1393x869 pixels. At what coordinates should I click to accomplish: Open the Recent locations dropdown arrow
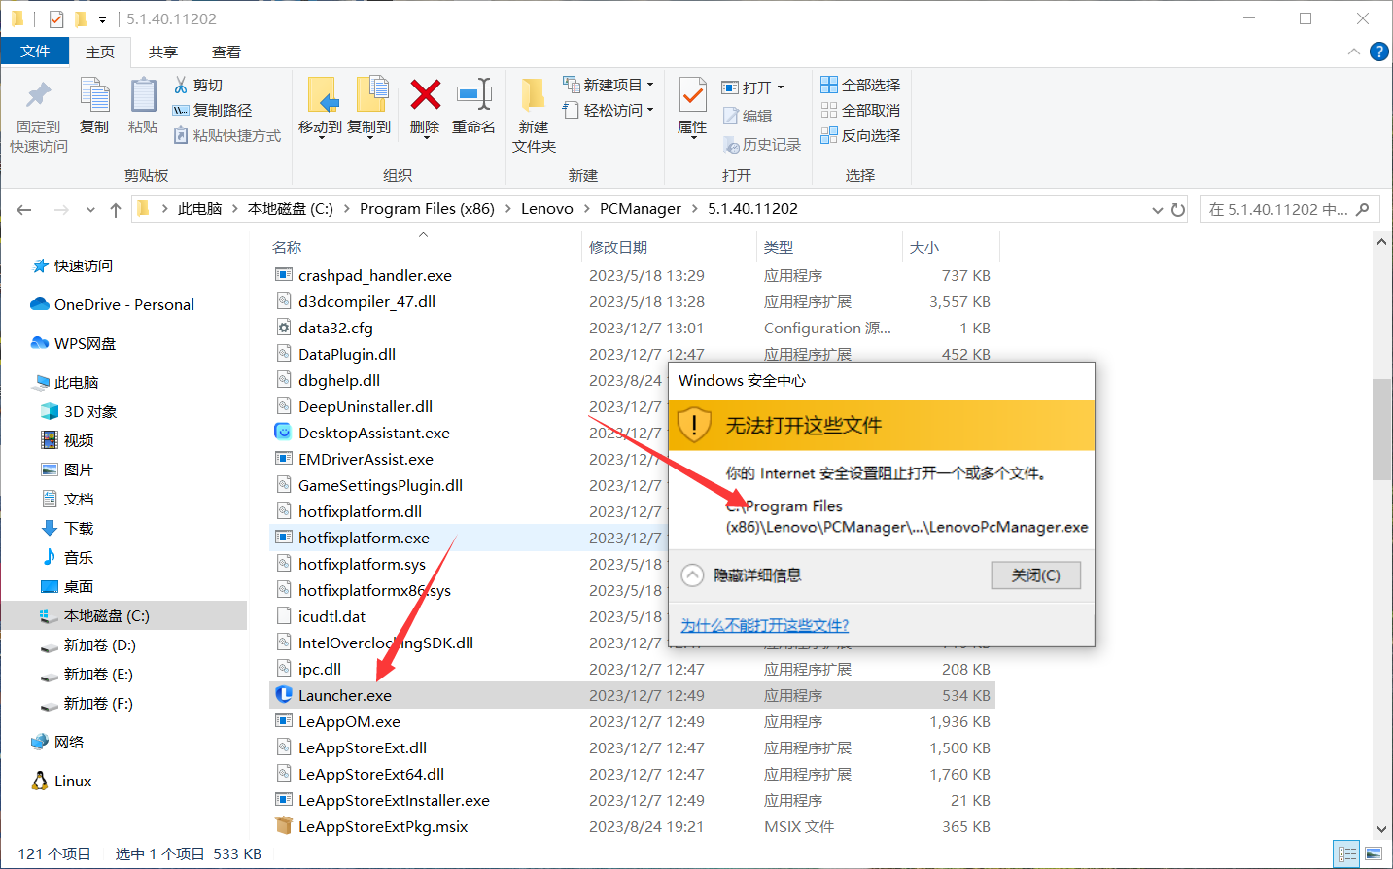90,209
